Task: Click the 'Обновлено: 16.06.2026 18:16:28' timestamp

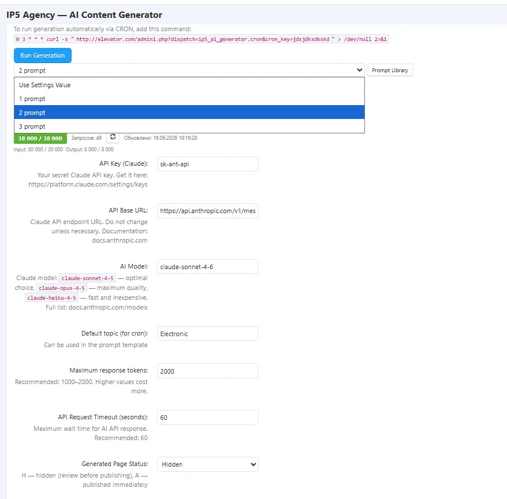Action: pyautogui.click(x=161, y=138)
